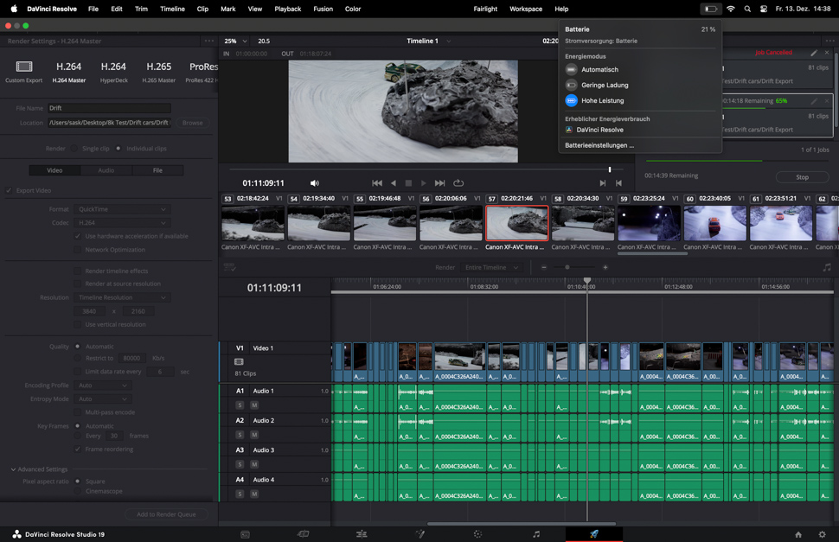Stop the current render job
The image size is (839, 542).
coord(802,177)
